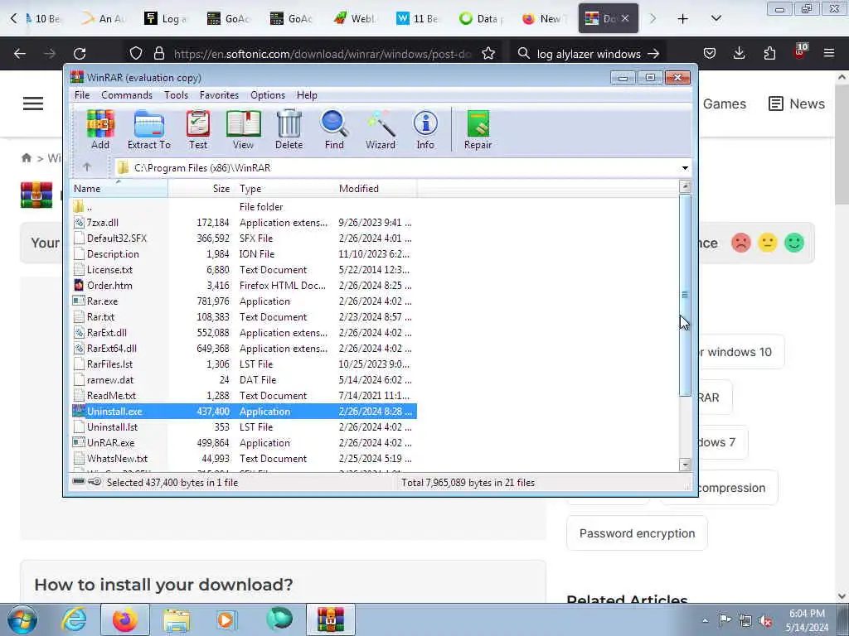Open the View toolbar icon
Image resolution: width=849 pixels, height=636 pixels.
coord(243,130)
